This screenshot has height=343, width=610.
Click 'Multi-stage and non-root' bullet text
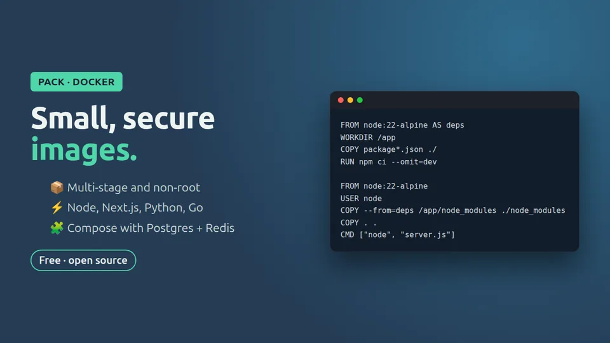coord(133,187)
